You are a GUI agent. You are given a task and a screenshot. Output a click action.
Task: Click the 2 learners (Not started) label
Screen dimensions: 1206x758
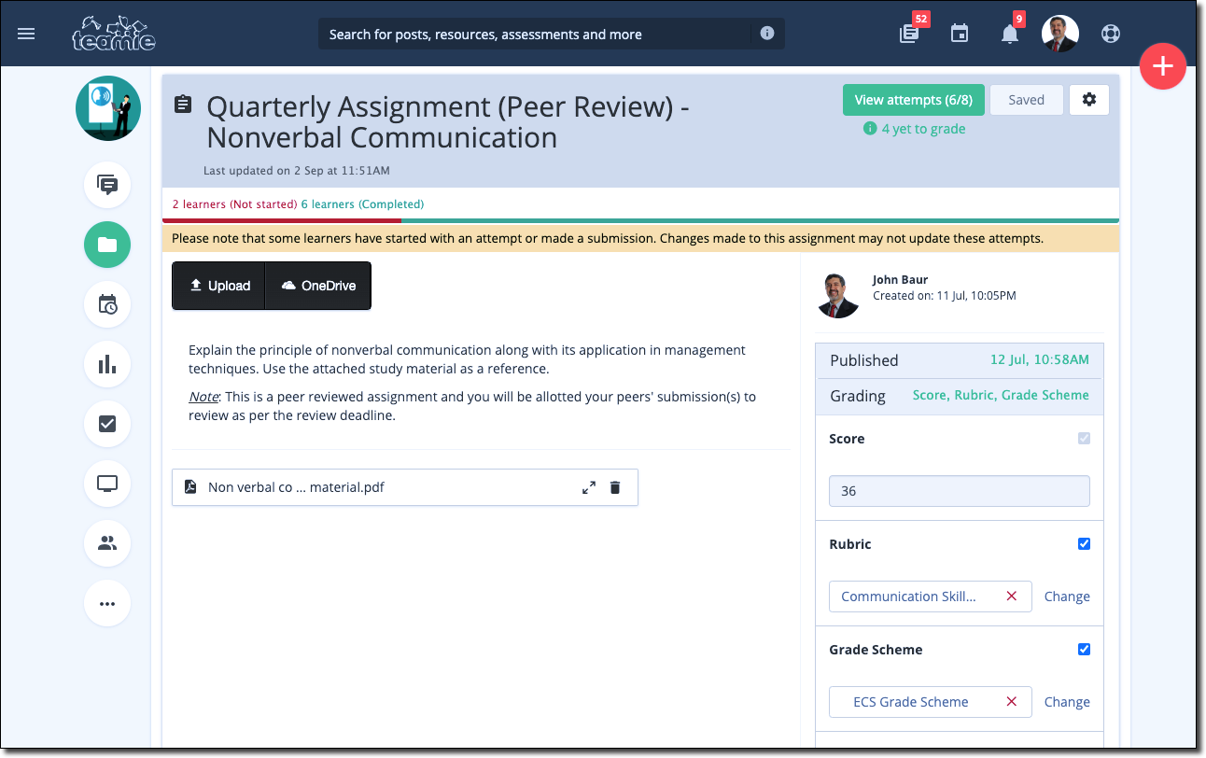click(x=234, y=204)
